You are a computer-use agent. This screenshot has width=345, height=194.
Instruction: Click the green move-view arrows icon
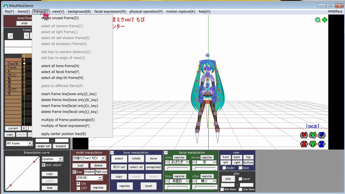click(325, 20)
